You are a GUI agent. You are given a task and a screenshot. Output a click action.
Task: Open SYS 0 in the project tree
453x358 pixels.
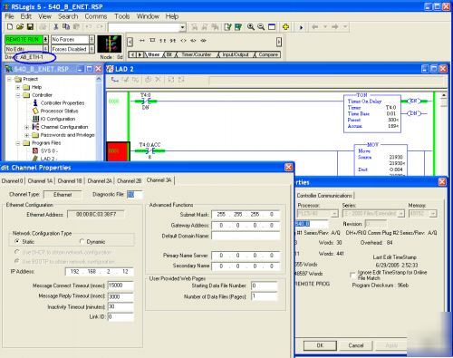click(x=49, y=150)
